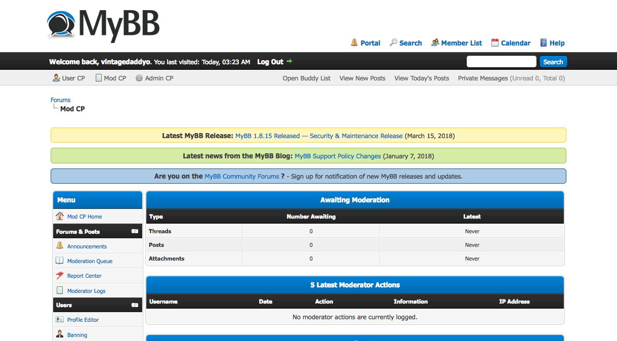Click the Search magnifier icon in header
617x341 pixels.
[393, 42]
